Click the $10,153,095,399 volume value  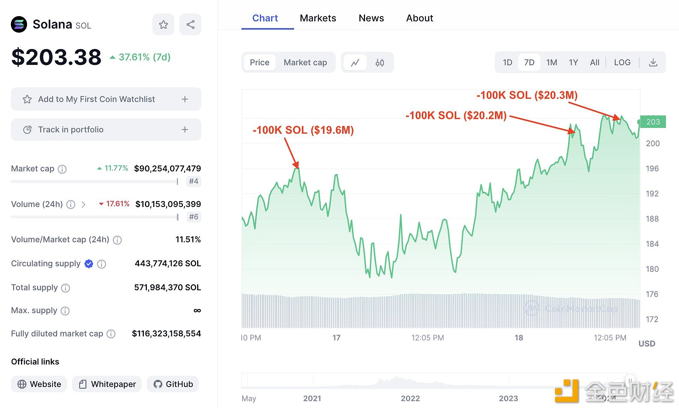tap(168, 204)
